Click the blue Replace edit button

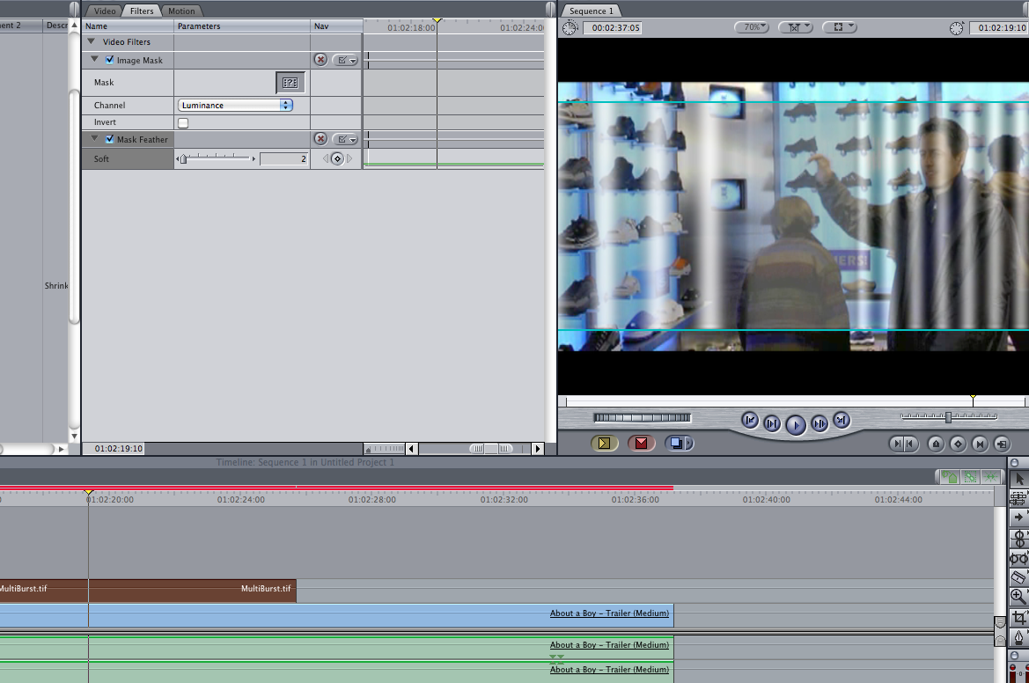click(x=676, y=444)
